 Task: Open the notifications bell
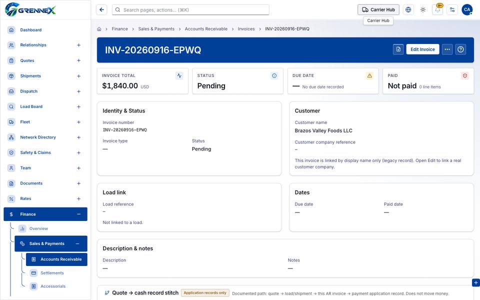(x=437, y=10)
